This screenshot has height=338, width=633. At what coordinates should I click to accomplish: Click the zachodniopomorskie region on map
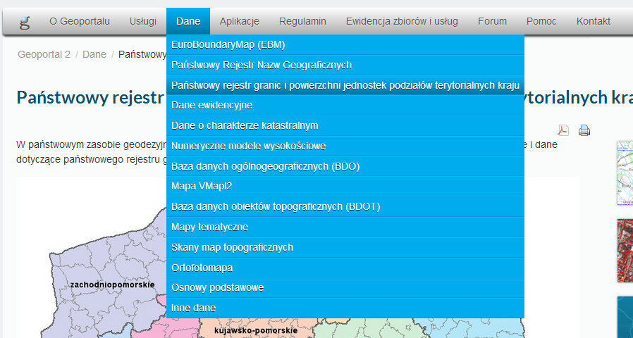112,284
